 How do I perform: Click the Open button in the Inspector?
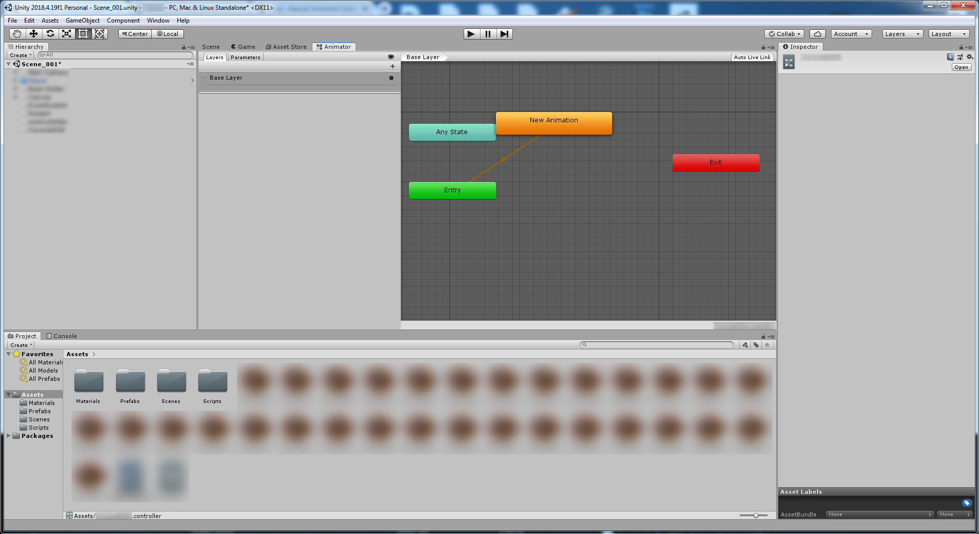point(960,67)
